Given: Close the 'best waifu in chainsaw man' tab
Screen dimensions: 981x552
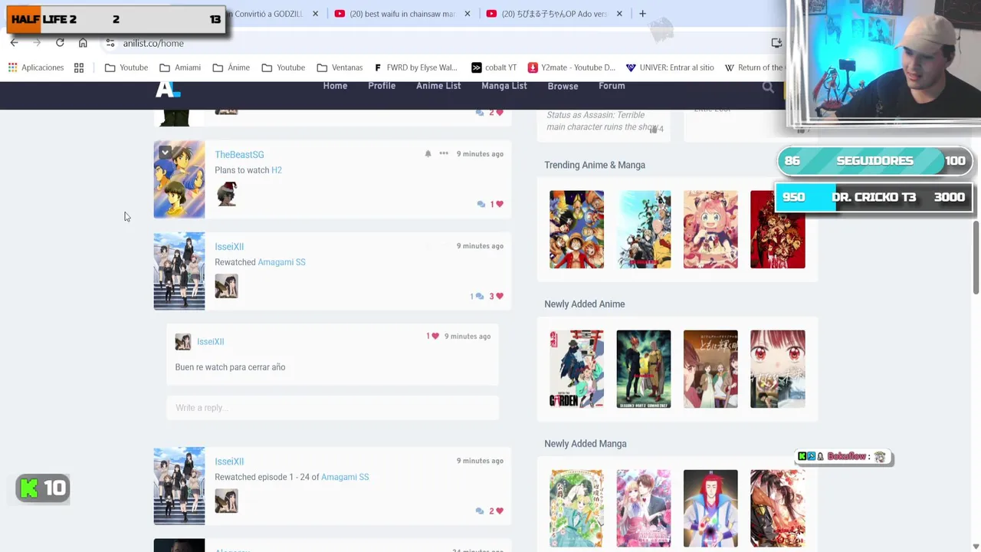Looking at the screenshot, I should click(468, 14).
